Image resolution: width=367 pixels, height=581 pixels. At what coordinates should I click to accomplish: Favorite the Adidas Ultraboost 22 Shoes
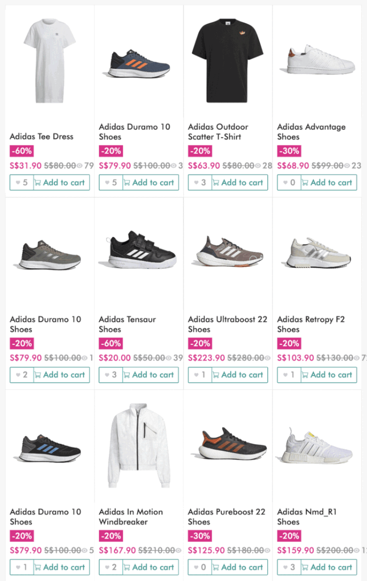pos(200,375)
